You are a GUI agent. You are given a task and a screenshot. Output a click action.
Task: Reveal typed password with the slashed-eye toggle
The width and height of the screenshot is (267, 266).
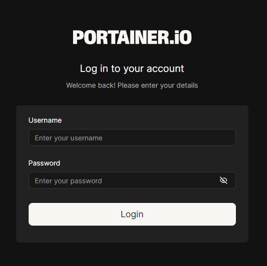tap(224, 180)
